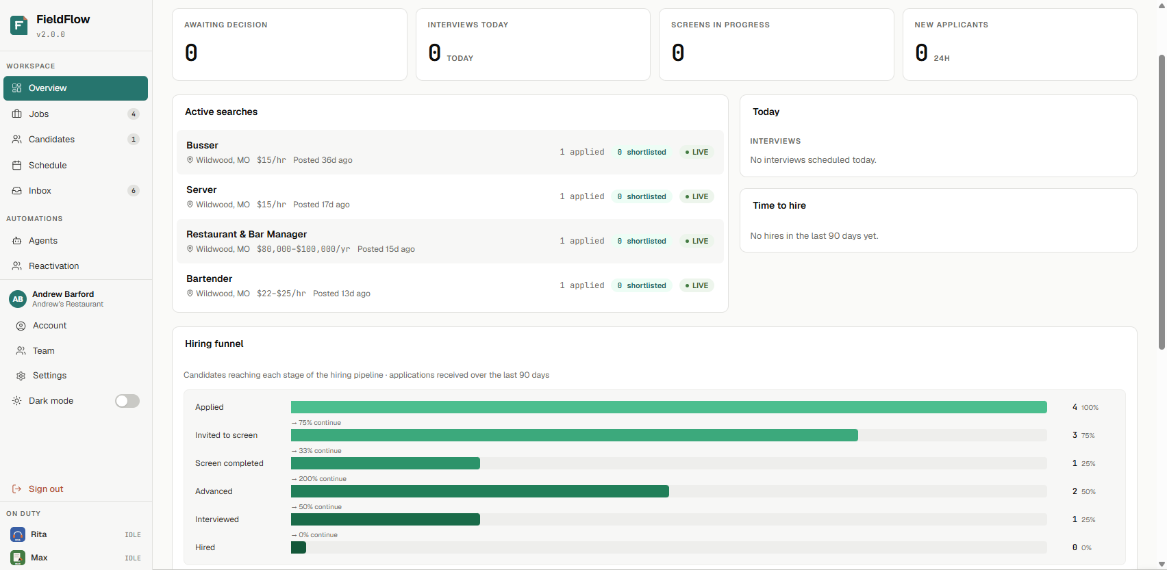Go to Reactivation
Screen dimensions: 1167x570
(x=75, y=266)
